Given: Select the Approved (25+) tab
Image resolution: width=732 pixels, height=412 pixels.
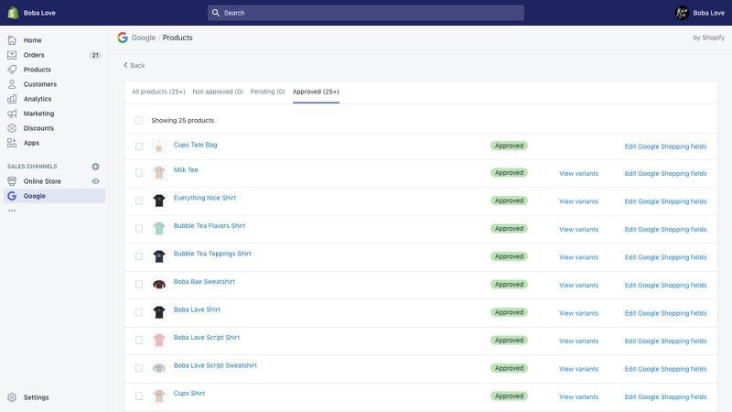Looking at the screenshot, I should point(316,92).
